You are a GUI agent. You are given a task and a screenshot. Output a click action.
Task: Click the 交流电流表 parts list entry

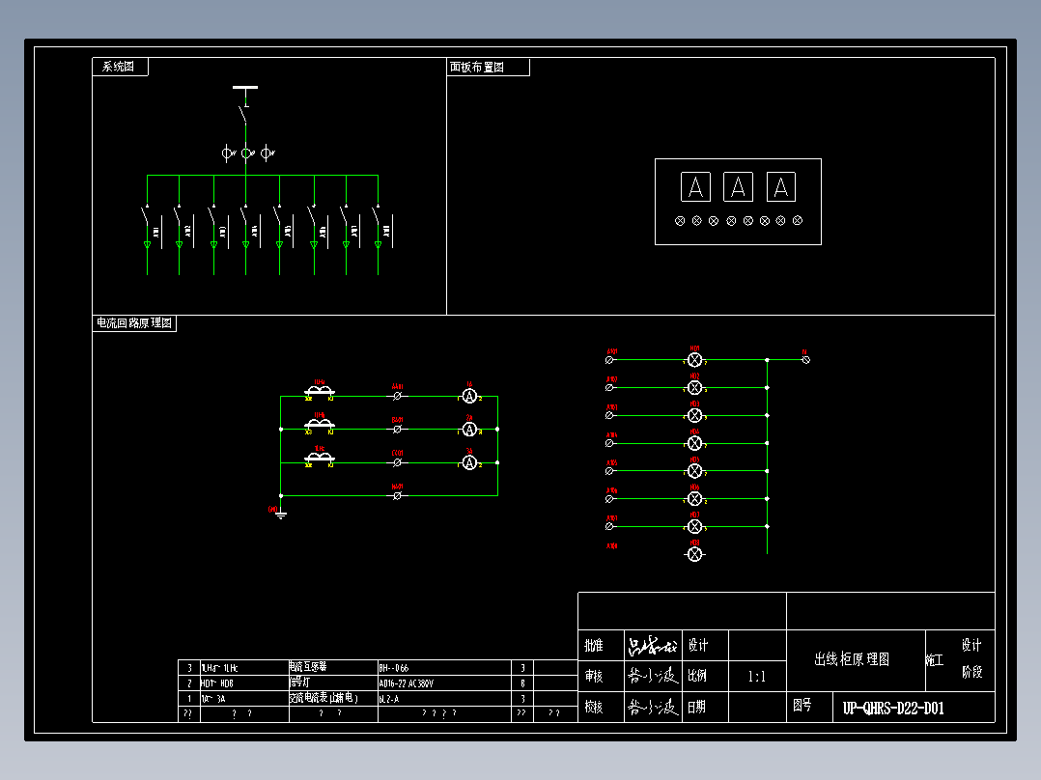tap(324, 698)
